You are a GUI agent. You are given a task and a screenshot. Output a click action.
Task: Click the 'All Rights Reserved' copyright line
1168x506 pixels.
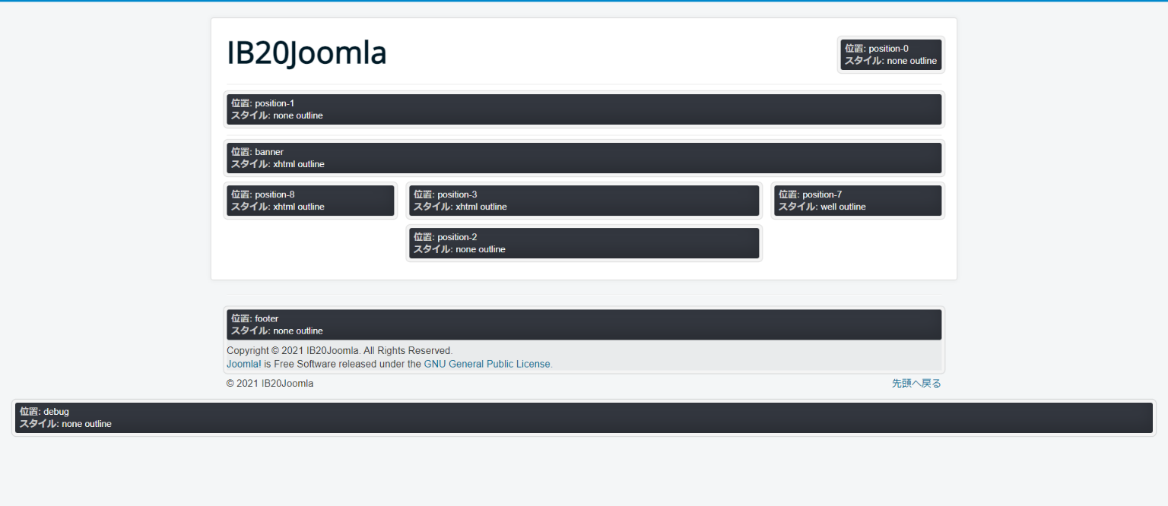[339, 351]
